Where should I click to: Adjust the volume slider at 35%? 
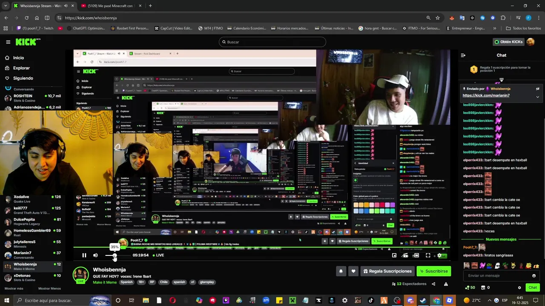click(115, 255)
